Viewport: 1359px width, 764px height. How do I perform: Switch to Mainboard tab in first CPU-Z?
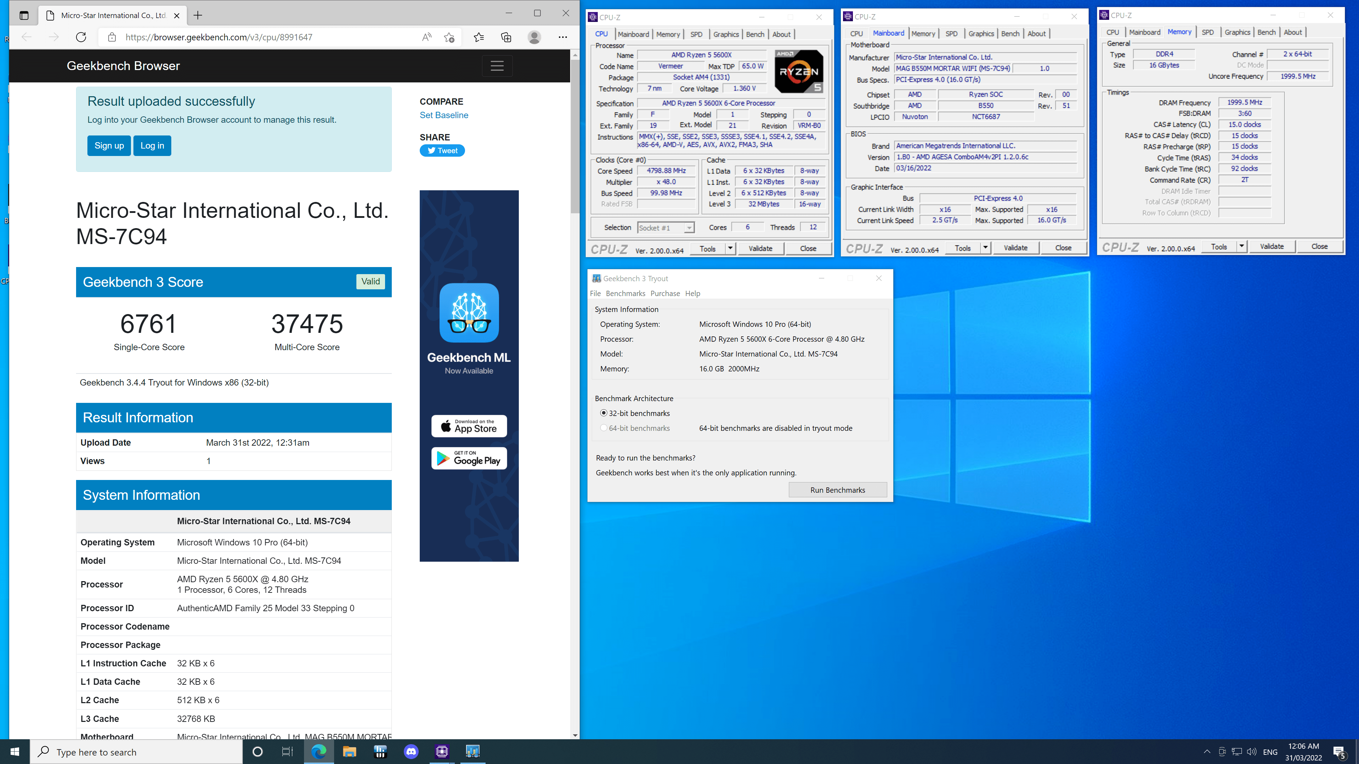633,34
